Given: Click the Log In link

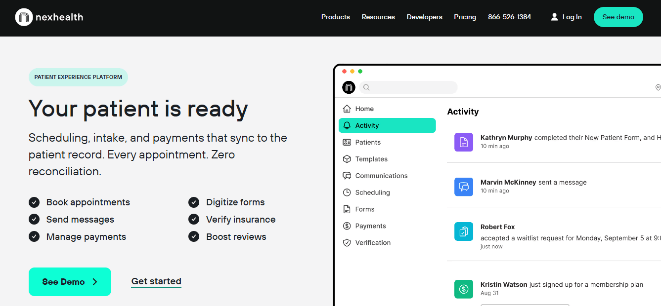Looking at the screenshot, I should pyautogui.click(x=572, y=17).
